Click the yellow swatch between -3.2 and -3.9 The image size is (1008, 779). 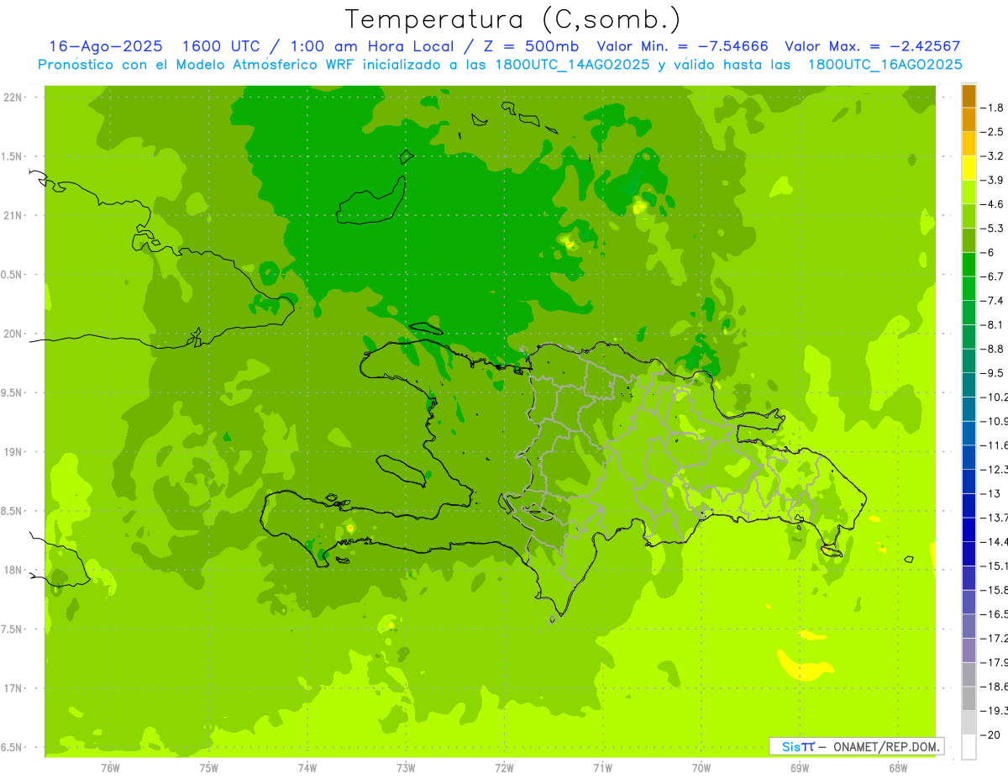969,168
